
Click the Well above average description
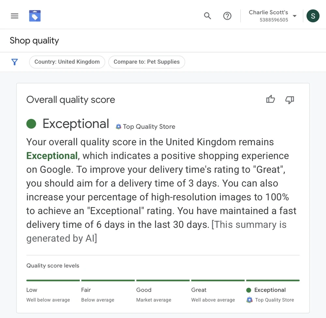(x=213, y=300)
